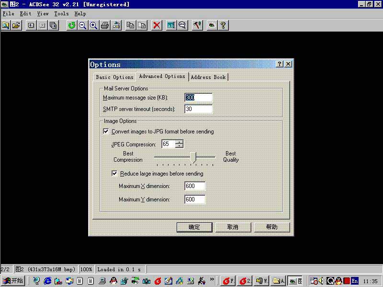
Task: Close the Options dialog with its X button
Action: 288,64
